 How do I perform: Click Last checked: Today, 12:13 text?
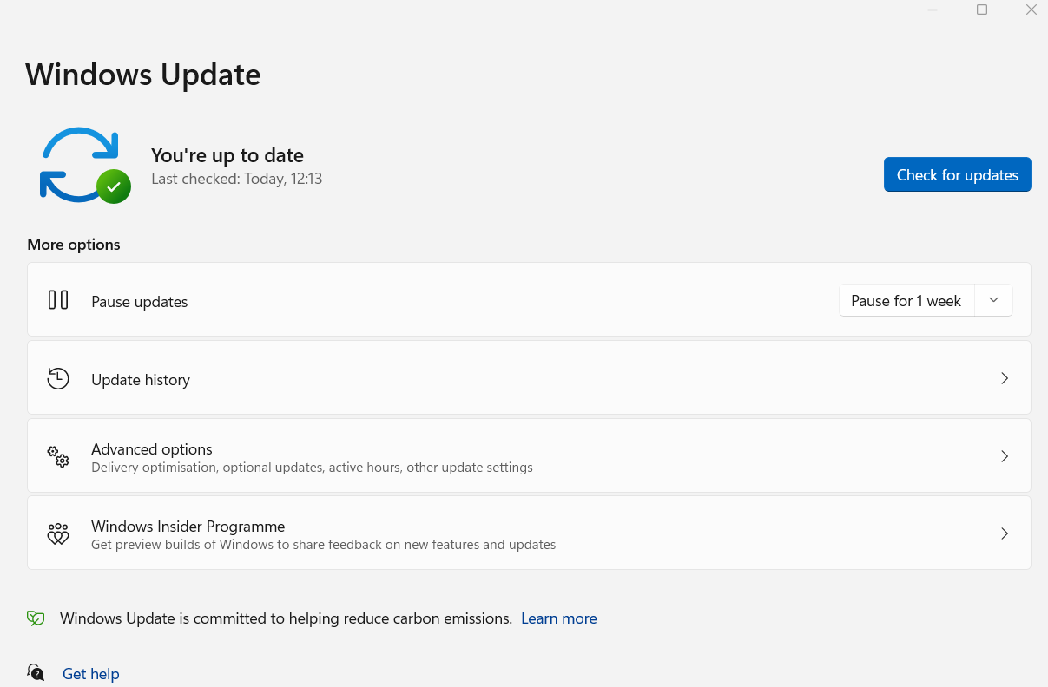pos(236,179)
